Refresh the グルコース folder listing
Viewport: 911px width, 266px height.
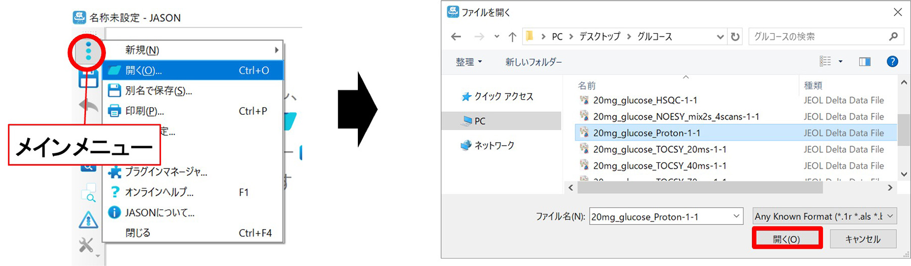[735, 36]
